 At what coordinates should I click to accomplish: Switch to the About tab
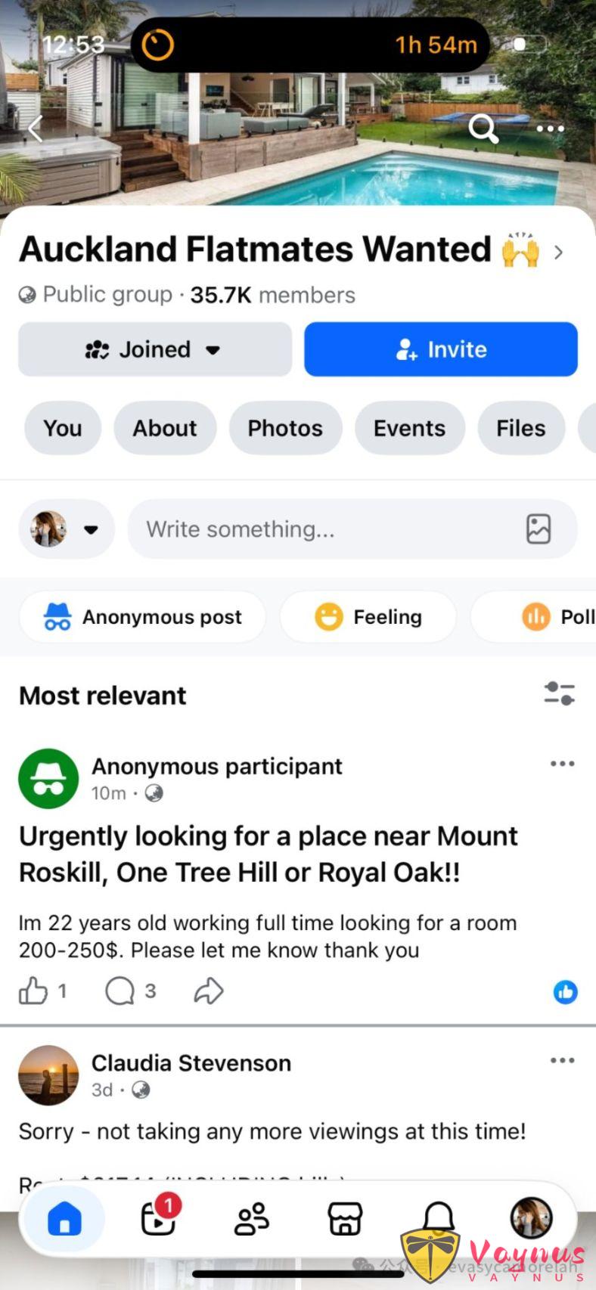[x=165, y=429]
